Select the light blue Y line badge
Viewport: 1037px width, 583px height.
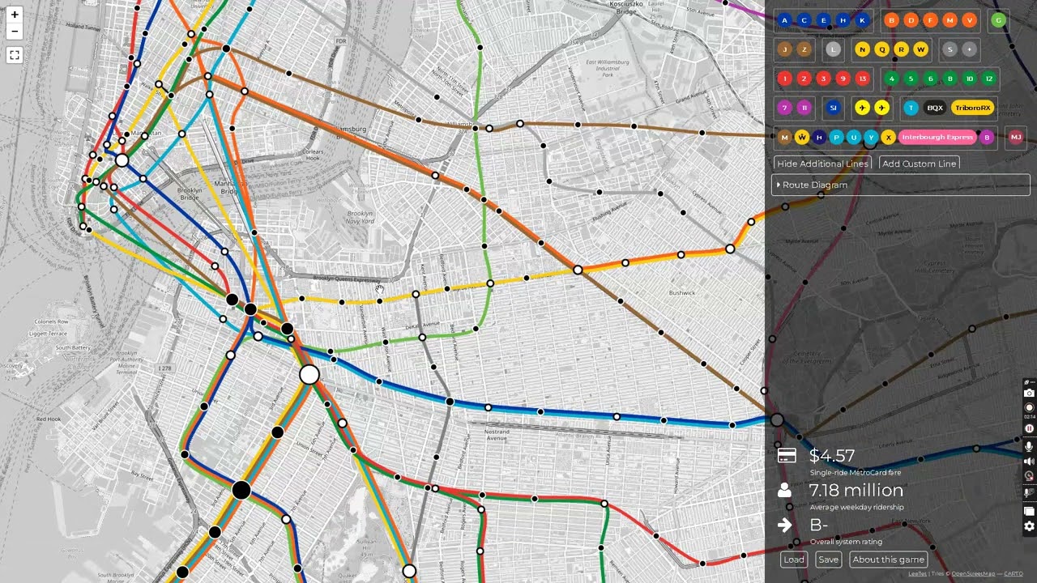[x=871, y=137]
